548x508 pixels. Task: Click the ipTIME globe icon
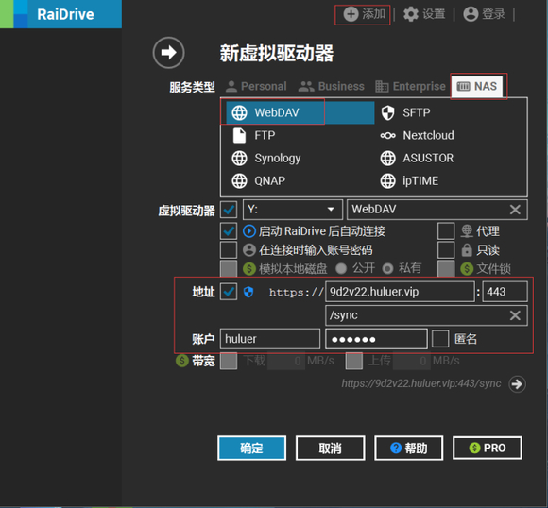tap(388, 181)
